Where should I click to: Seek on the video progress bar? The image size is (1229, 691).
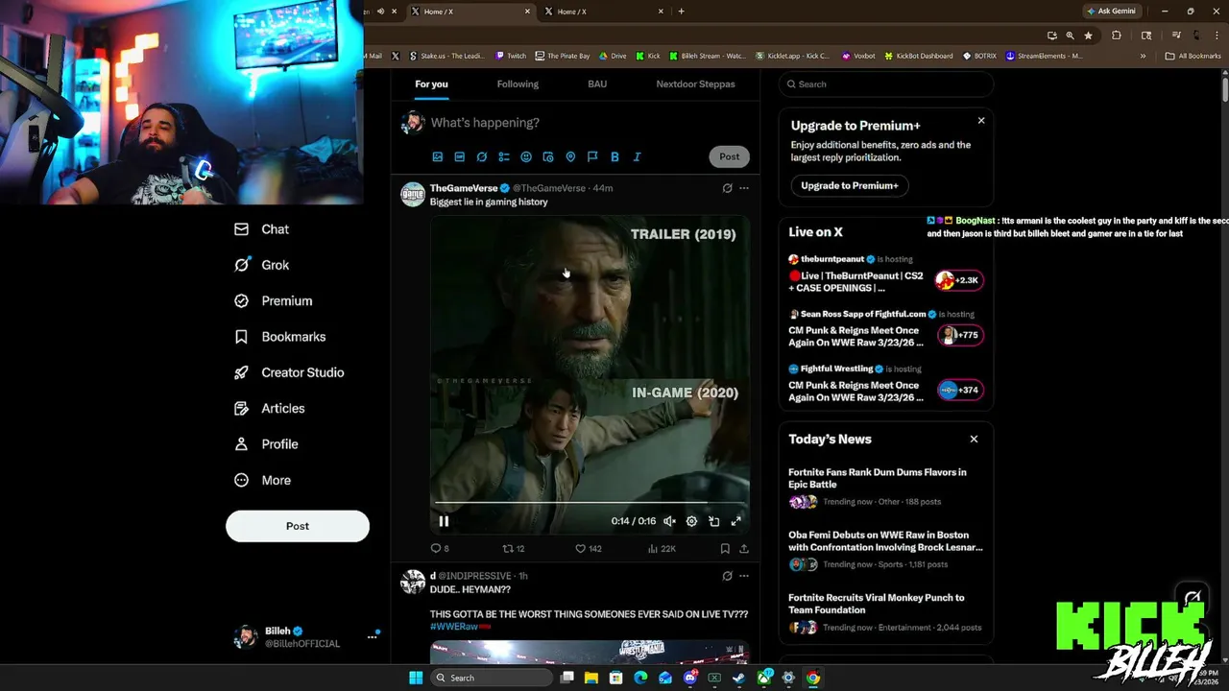coord(590,502)
